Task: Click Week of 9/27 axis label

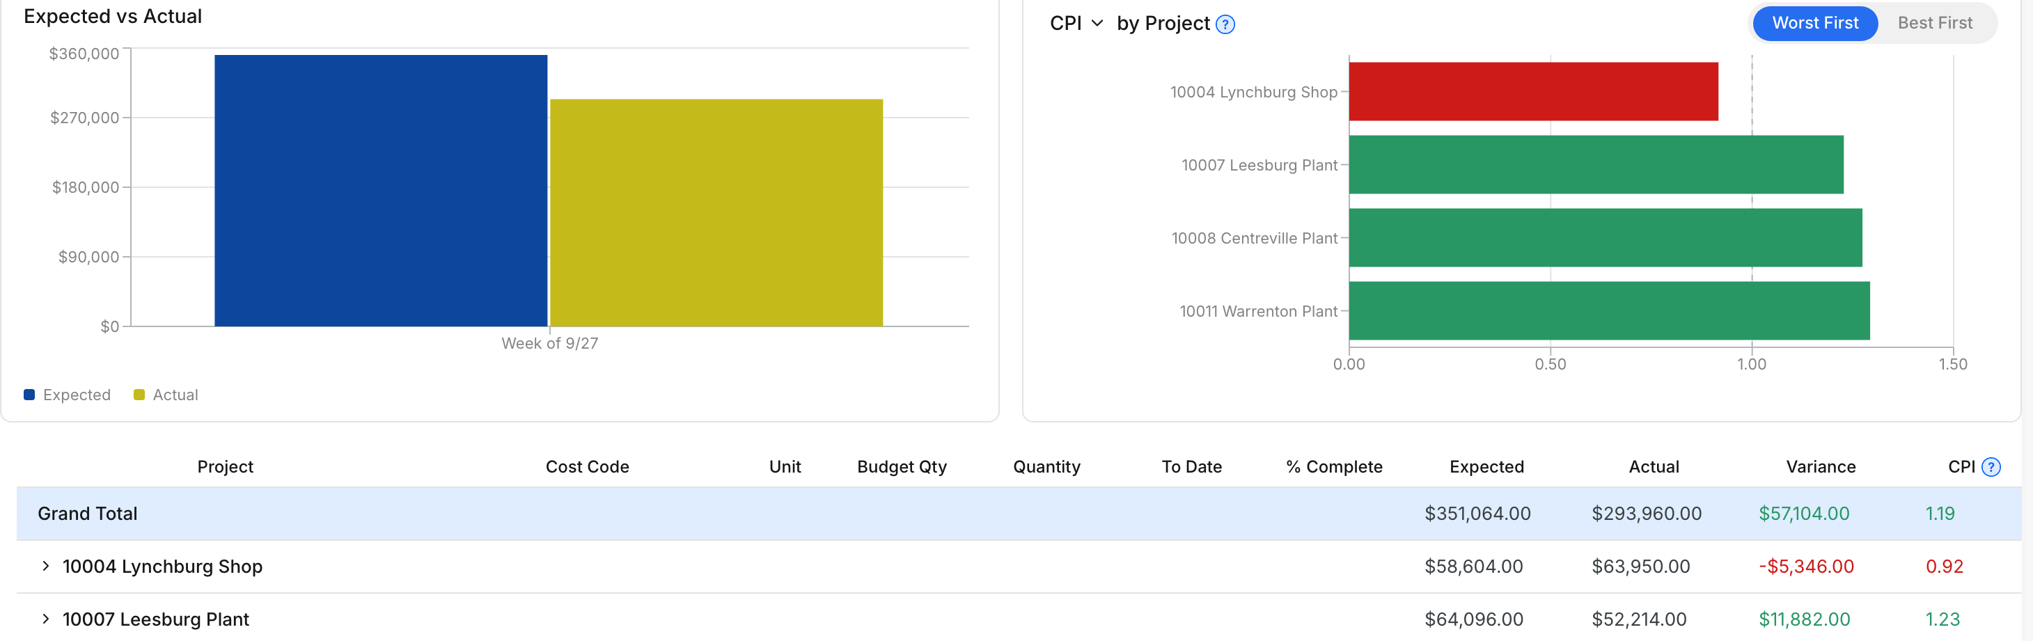Action: click(549, 343)
